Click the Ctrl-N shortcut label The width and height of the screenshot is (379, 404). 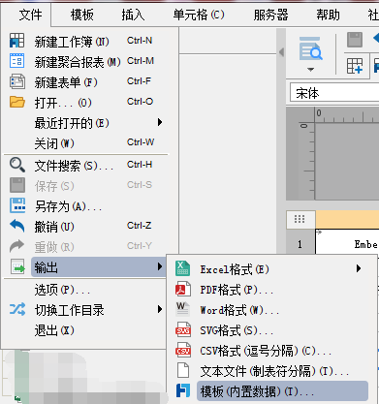point(140,41)
